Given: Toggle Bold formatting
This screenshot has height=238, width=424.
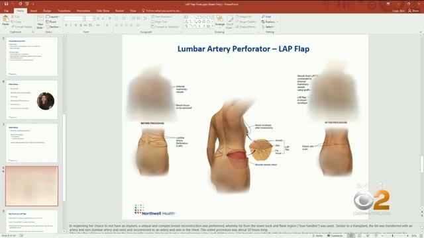Looking at the screenshot, I should point(66,25).
